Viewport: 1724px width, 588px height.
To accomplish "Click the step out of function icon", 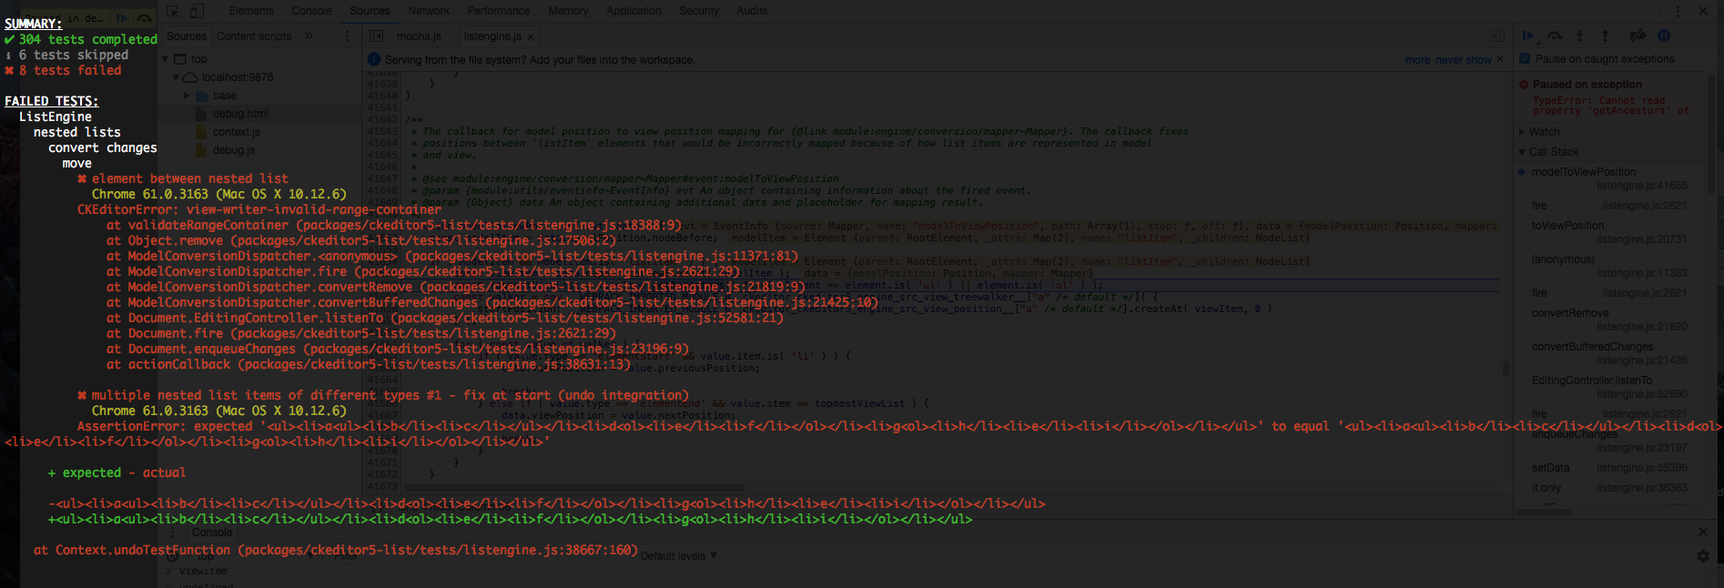I will point(1605,35).
